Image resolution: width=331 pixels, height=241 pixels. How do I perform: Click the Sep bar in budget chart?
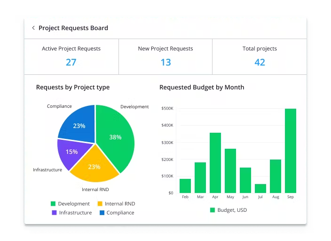pos(291,151)
